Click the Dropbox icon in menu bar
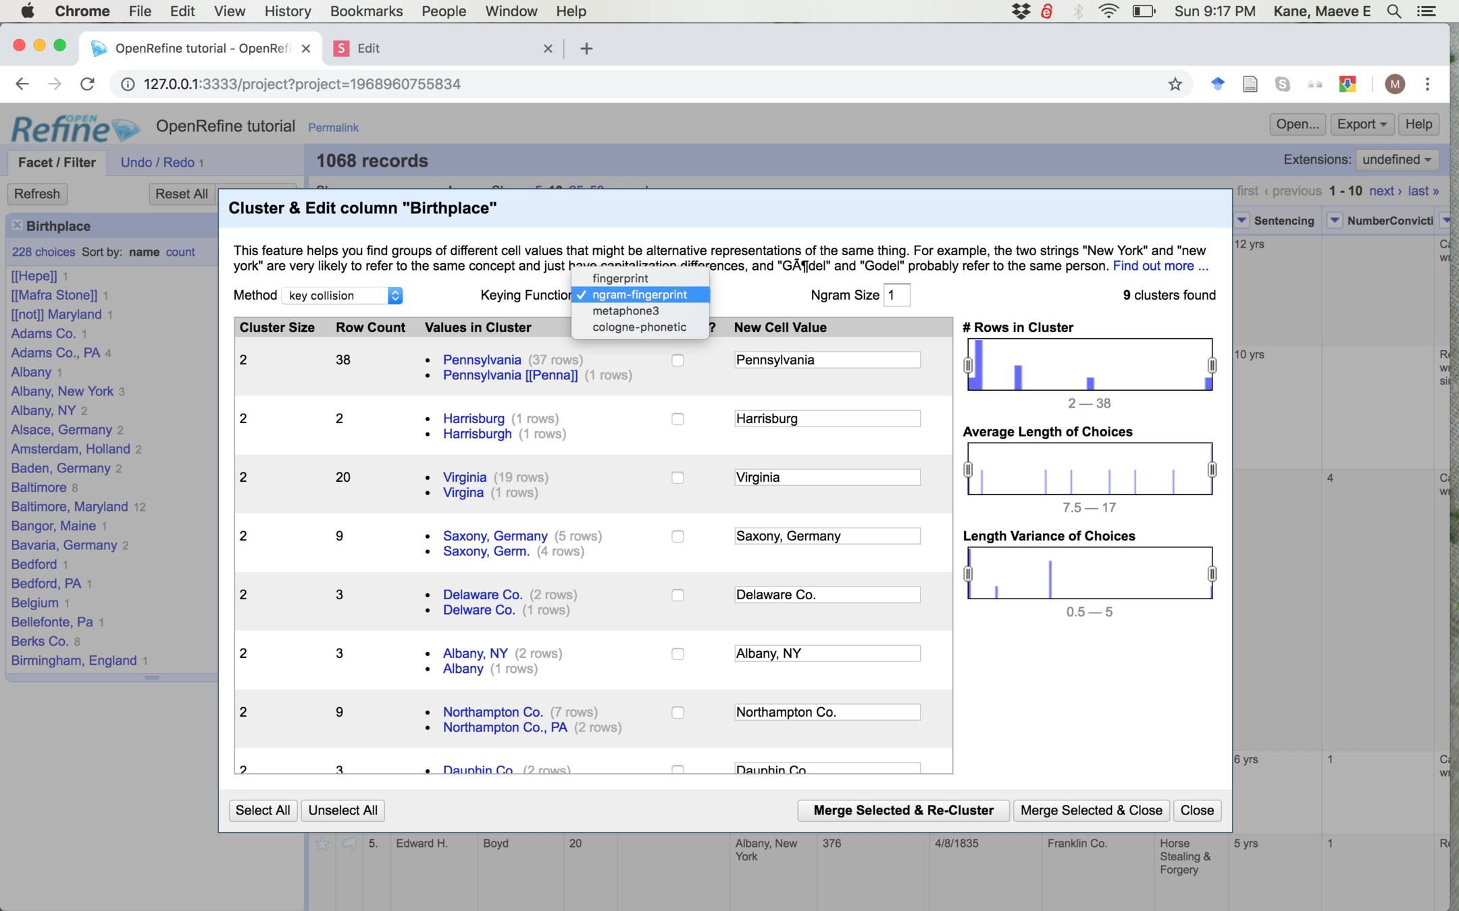Viewport: 1459px width, 911px height. pyautogui.click(x=1021, y=11)
